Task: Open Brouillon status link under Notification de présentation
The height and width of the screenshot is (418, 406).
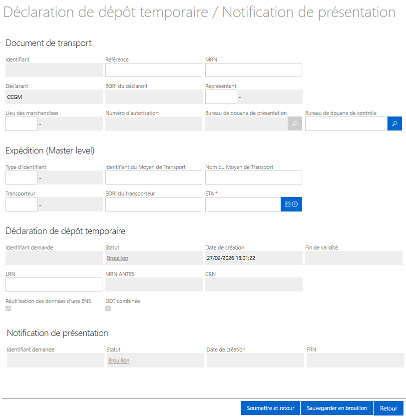Action: click(x=119, y=360)
